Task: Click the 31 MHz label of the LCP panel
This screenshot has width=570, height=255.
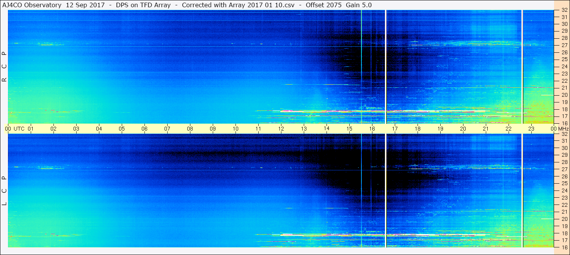Action: pyautogui.click(x=564, y=141)
